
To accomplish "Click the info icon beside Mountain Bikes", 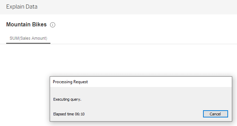I will point(52,25).
